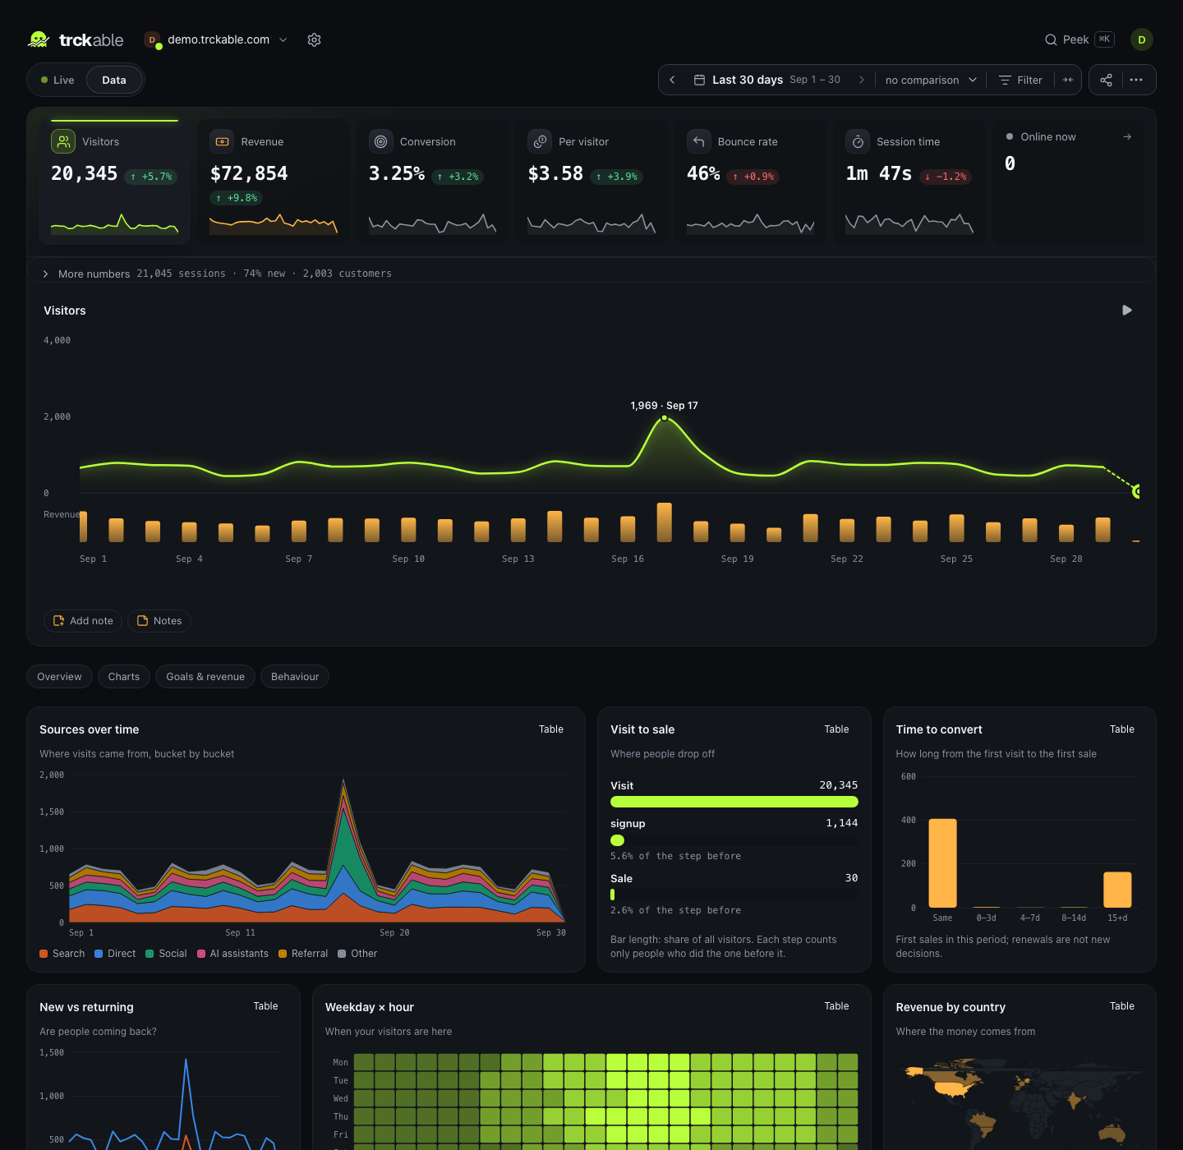Click the −1.2% session time badge

pos(946,177)
